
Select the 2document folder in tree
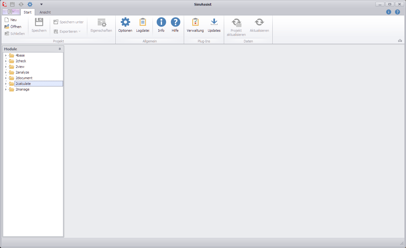point(24,78)
